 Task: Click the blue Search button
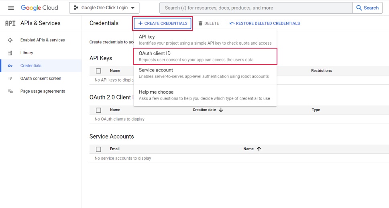367,8
